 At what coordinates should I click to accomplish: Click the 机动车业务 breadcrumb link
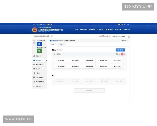pyautogui.click(x=56, y=41)
